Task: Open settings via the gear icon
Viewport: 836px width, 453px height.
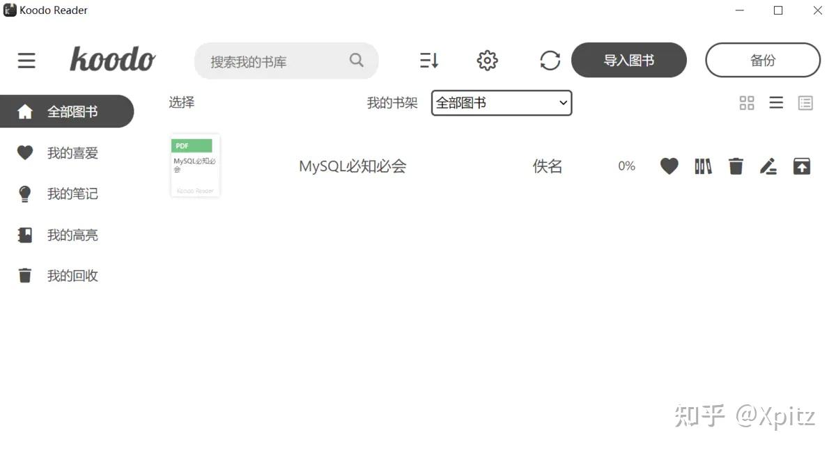Action: click(488, 61)
